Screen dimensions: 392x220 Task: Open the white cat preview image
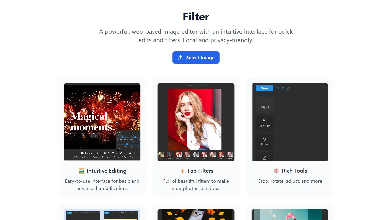click(x=196, y=215)
